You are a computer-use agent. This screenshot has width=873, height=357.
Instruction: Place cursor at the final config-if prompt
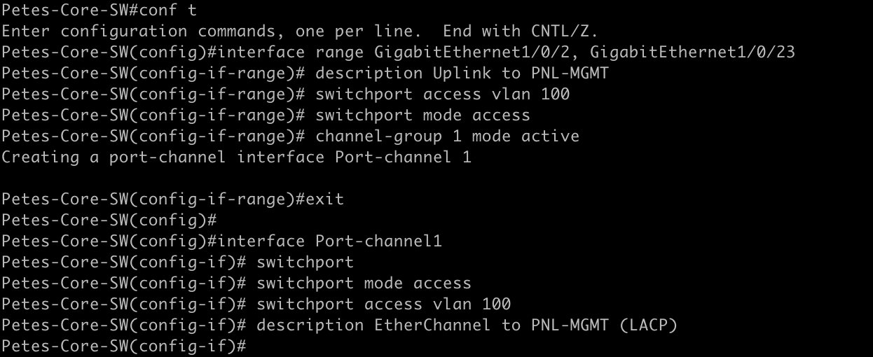(x=251, y=346)
